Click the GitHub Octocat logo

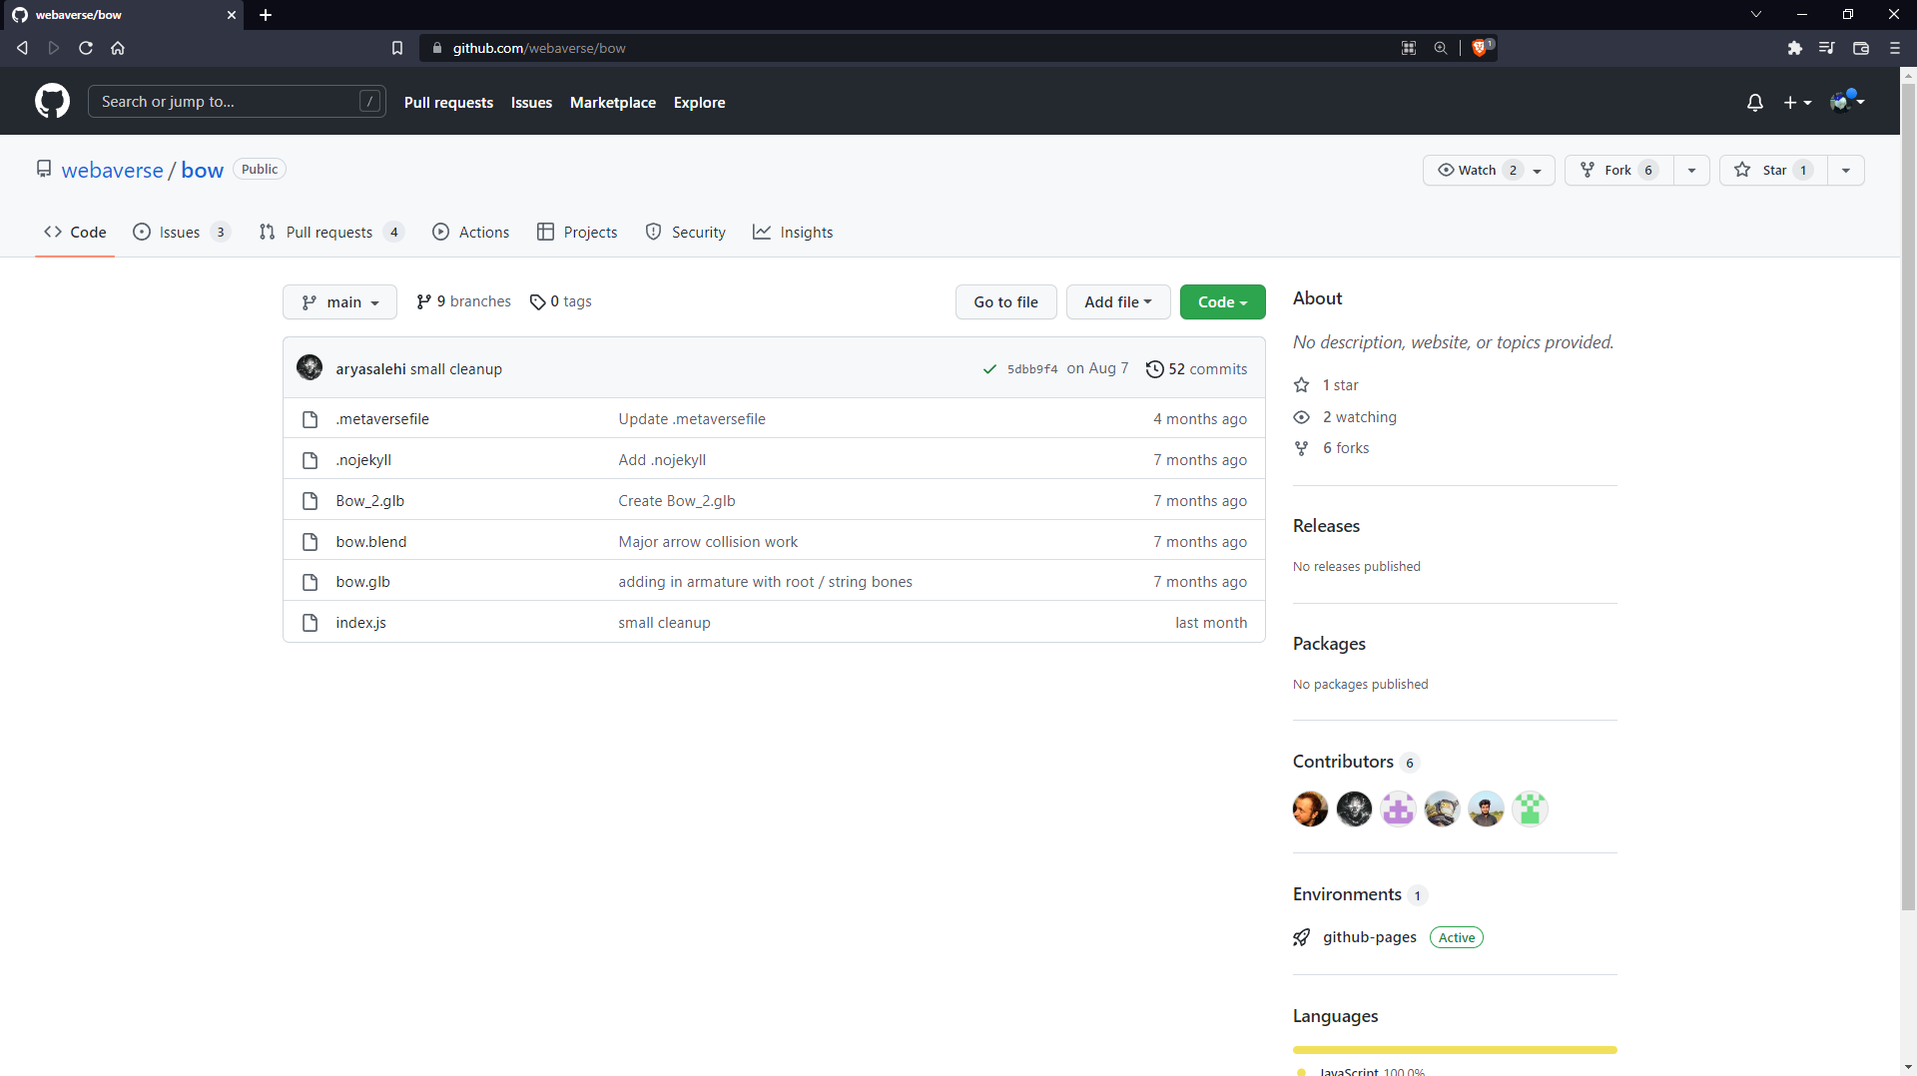point(52,101)
